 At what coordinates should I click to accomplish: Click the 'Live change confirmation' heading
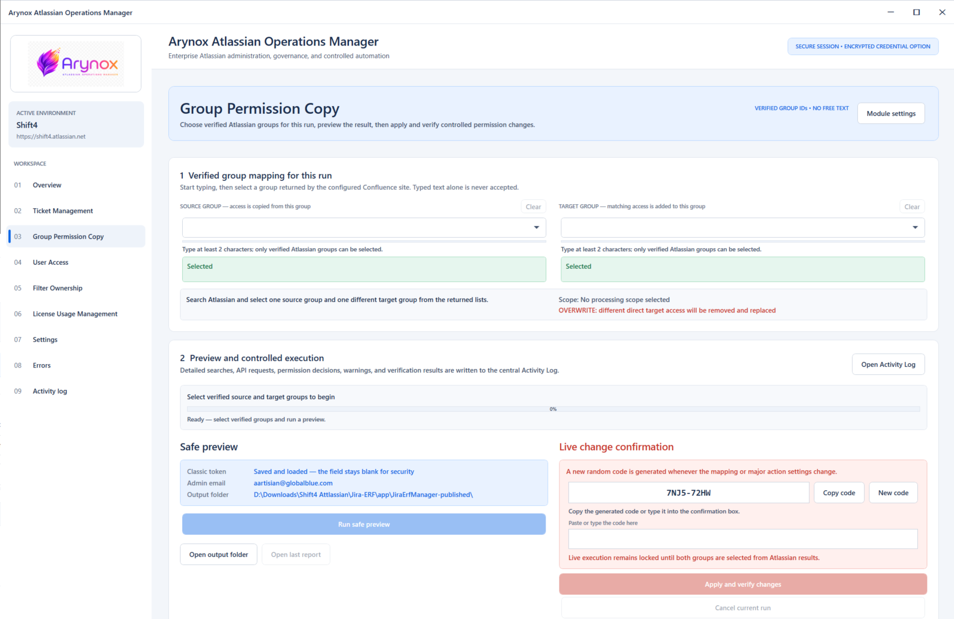click(616, 447)
